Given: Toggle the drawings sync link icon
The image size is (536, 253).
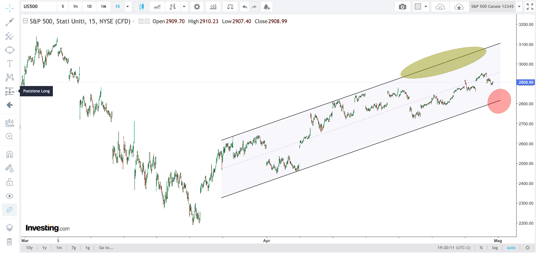Looking at the screenshot, I should (10, 210).
